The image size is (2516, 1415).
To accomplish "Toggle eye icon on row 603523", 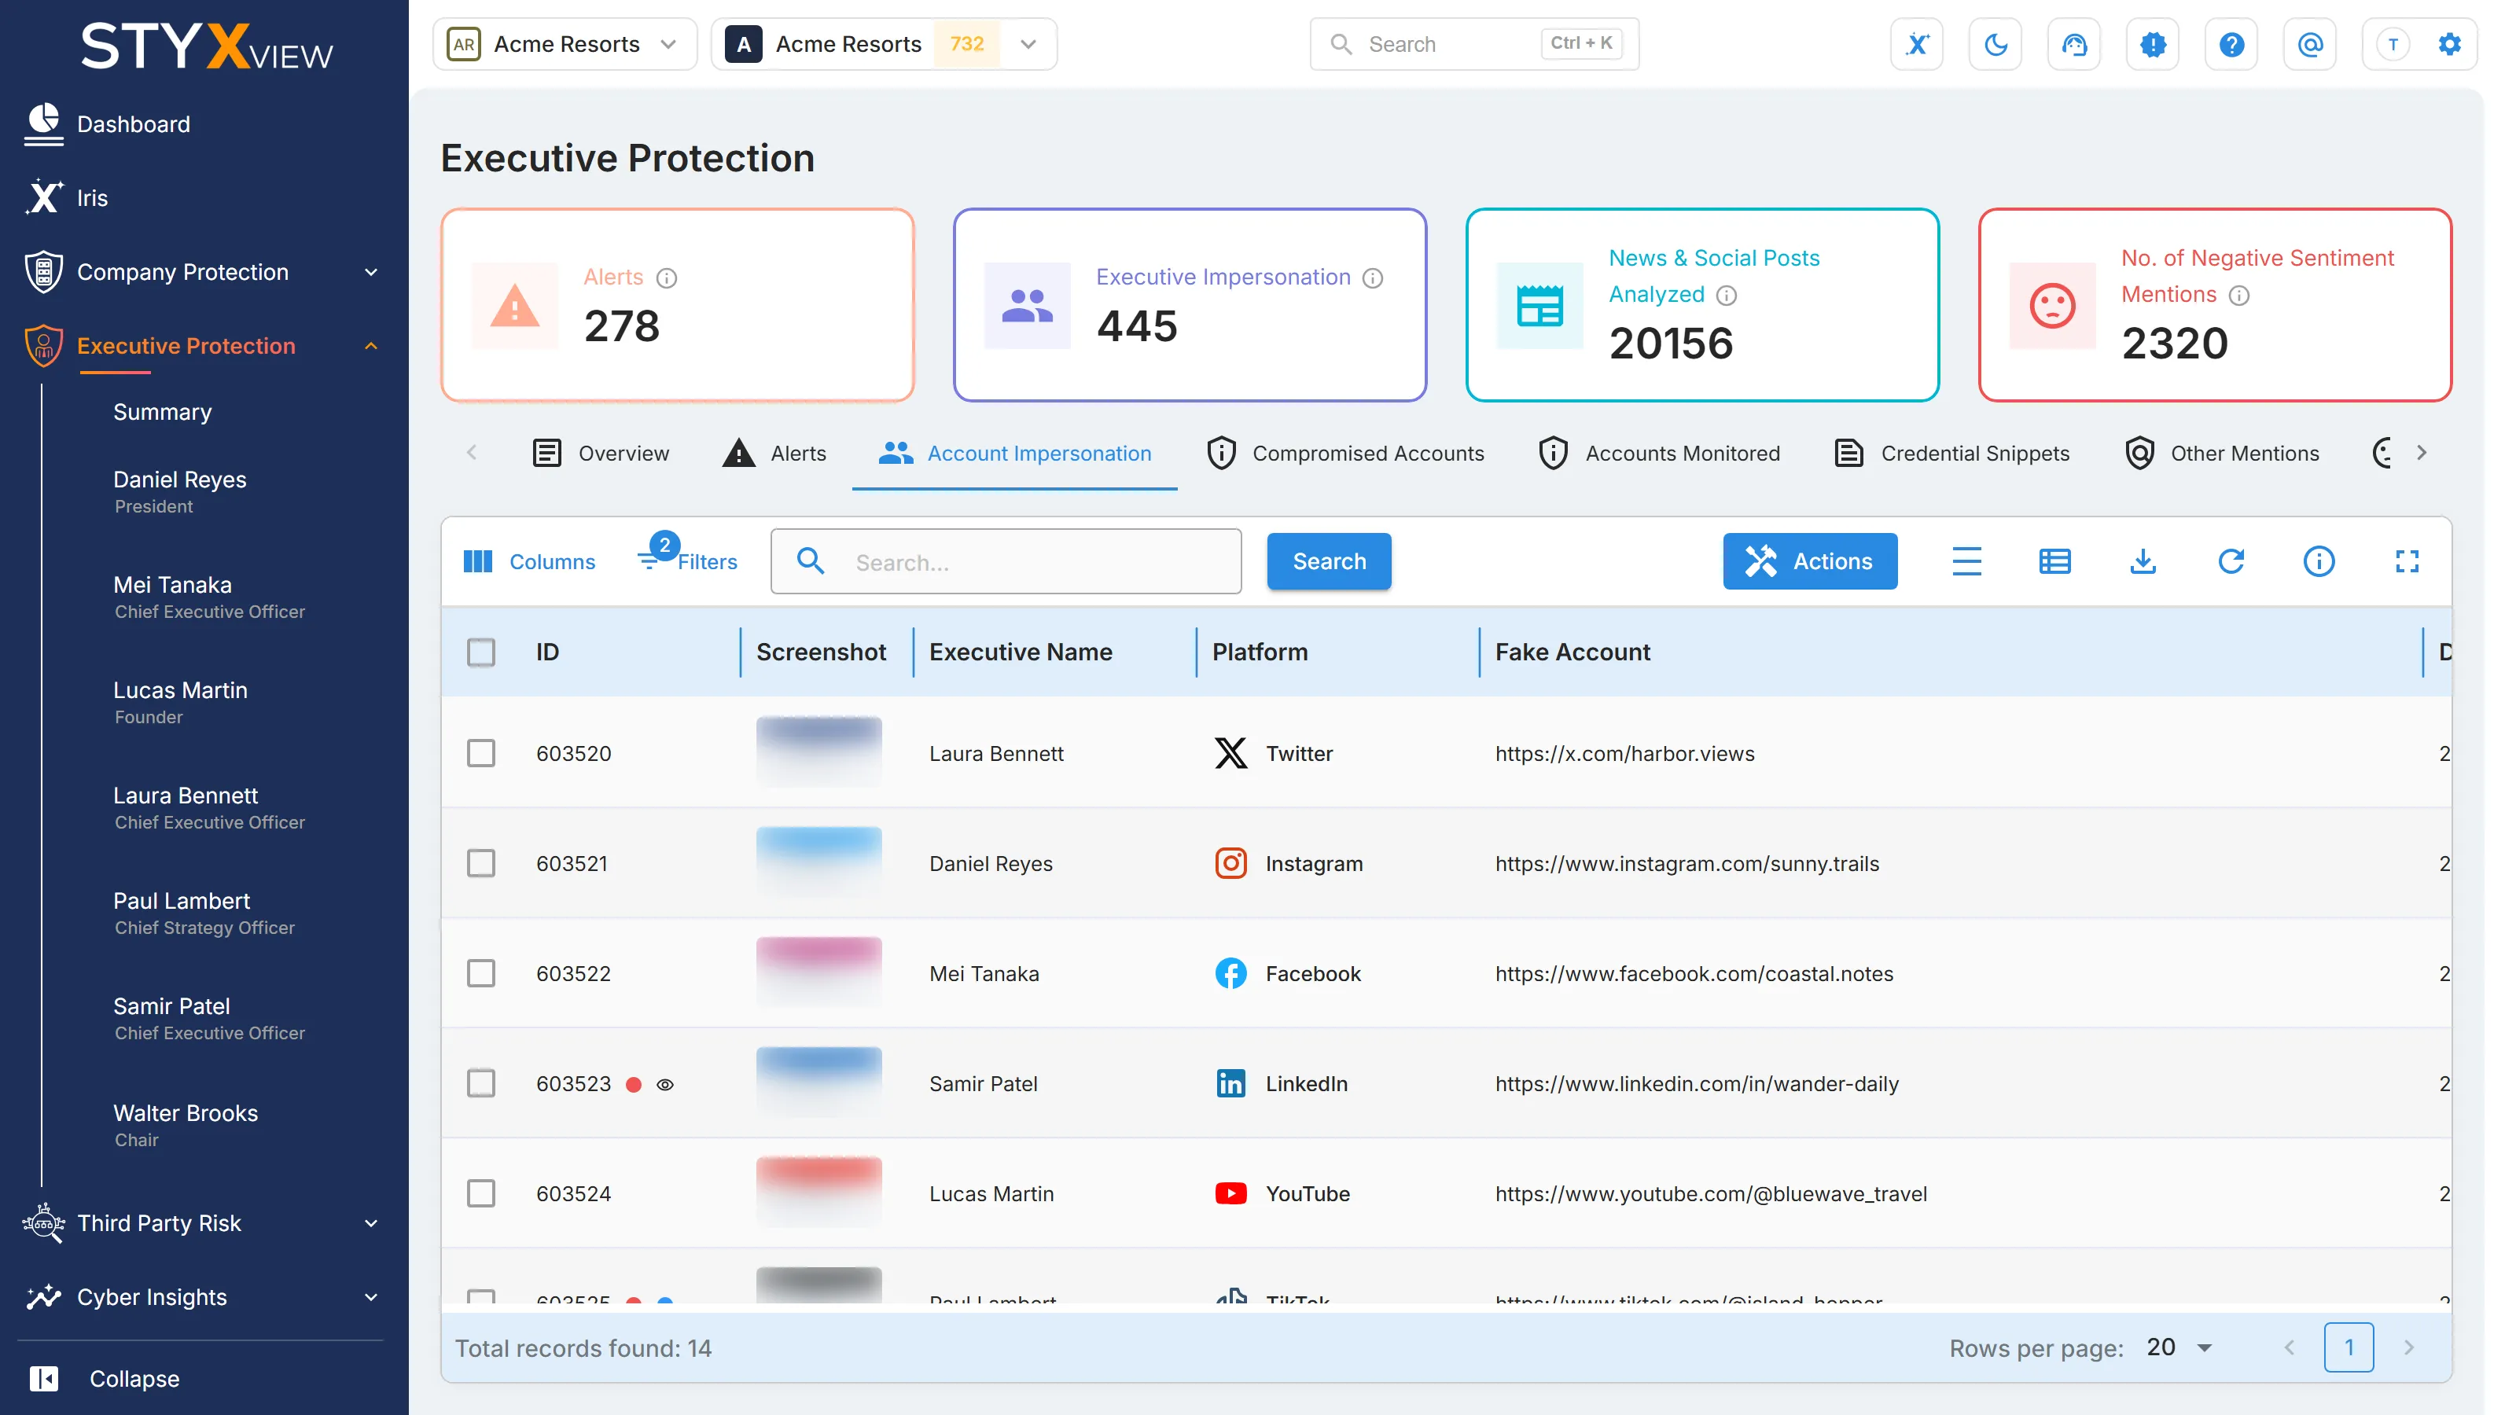I will coord(665,1085).
